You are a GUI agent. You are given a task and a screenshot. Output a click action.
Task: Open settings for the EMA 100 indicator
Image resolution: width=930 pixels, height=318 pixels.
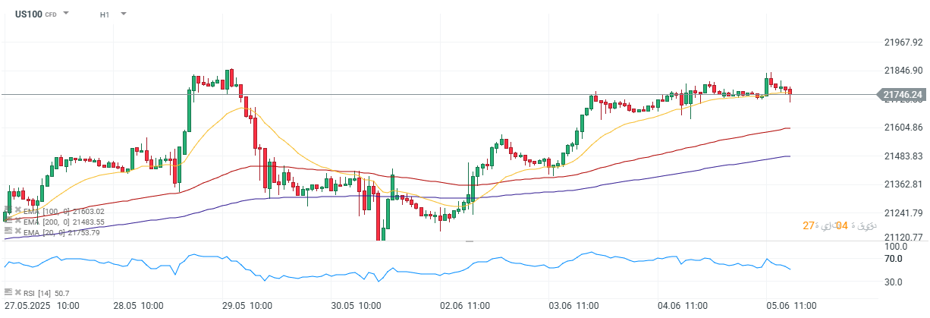[8, 210]
